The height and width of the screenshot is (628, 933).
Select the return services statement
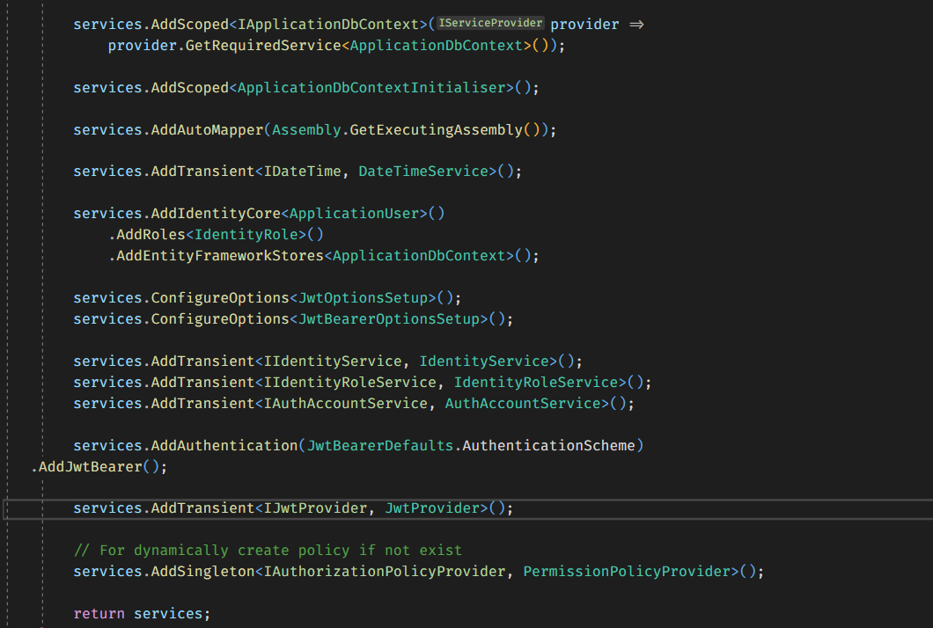click(141, 613)
